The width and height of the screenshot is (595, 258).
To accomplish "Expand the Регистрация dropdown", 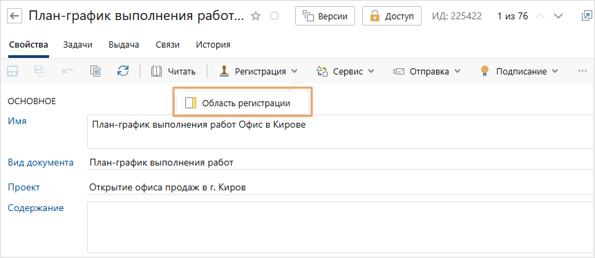I will tap(258, 71).
